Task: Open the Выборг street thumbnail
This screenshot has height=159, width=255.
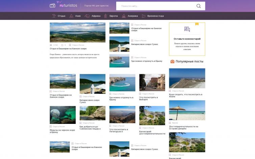Action: pyautogui.click(x=152, y=83)
